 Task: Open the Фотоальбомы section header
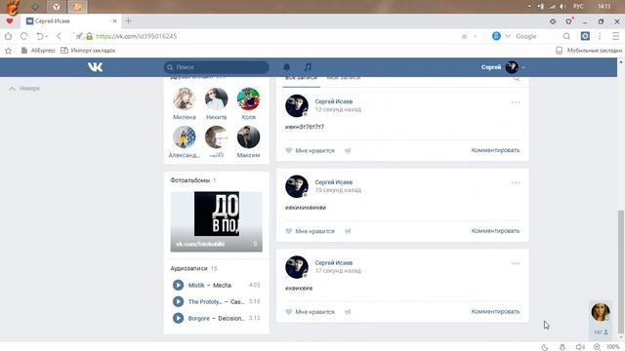coord(193,180)
